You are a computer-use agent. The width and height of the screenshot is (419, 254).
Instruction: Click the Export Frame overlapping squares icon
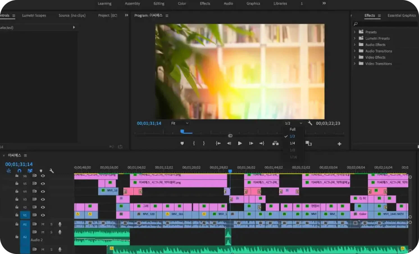[309, 143]
